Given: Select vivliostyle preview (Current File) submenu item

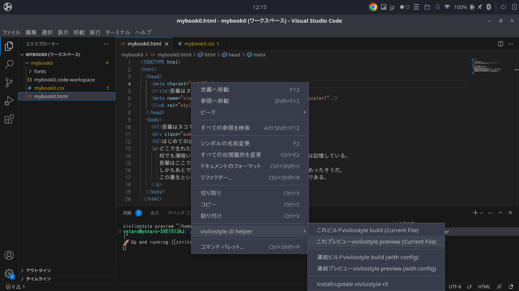Looking at the screenshot, I should tap(376, 241).
